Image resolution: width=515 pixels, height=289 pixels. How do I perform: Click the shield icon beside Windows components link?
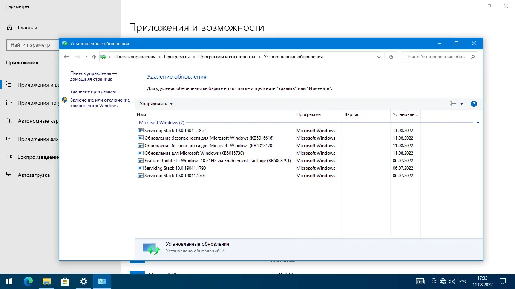[x=64, y=100]
